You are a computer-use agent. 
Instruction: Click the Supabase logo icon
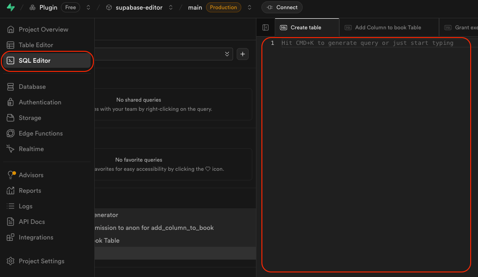point(11,8)
